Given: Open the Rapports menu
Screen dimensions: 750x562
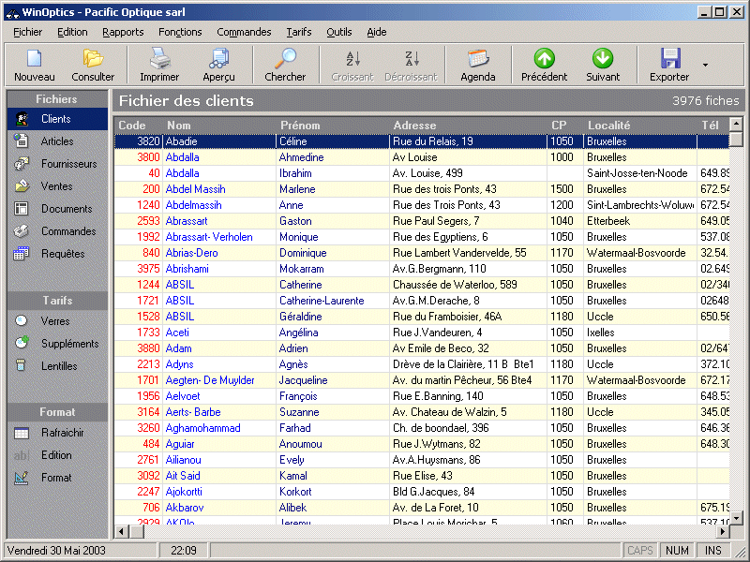Looking at the screenshot, I should pos(123,32).
